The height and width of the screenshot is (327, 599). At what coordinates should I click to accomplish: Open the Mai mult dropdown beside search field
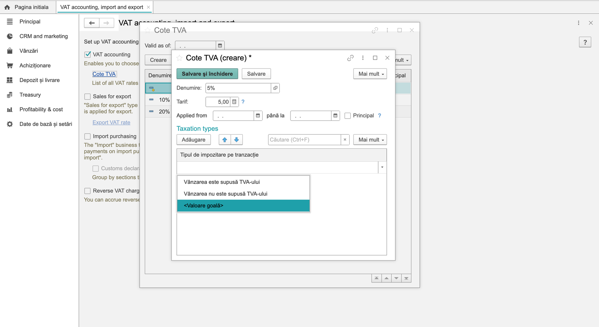(370, 140)
